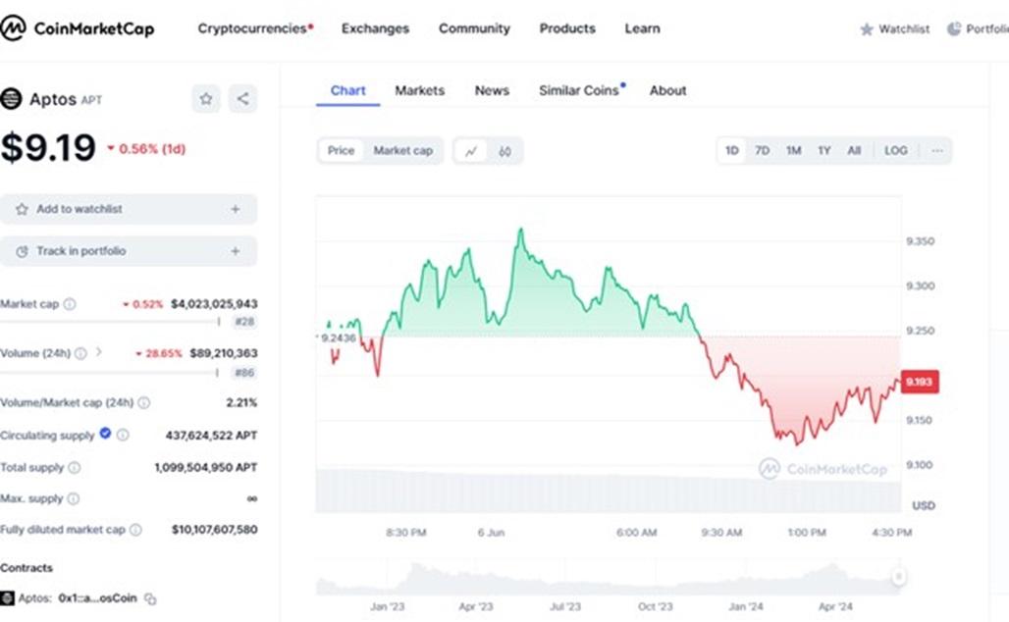Viewport: 1009px width, 622px height.
Task: Click the volume rank slider bar
Action: [x=110, y=372]
